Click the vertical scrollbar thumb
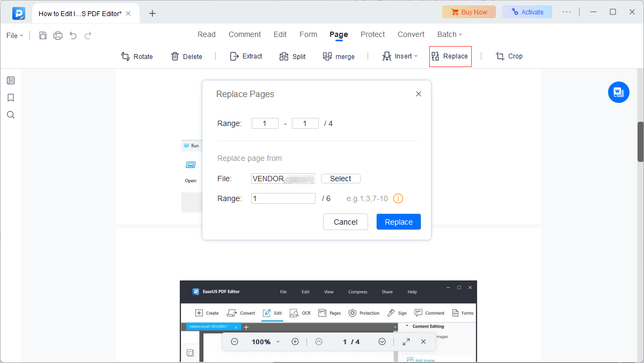Viewport: 644px width, 363px height. pyautogui.click(x=640, y=142)
